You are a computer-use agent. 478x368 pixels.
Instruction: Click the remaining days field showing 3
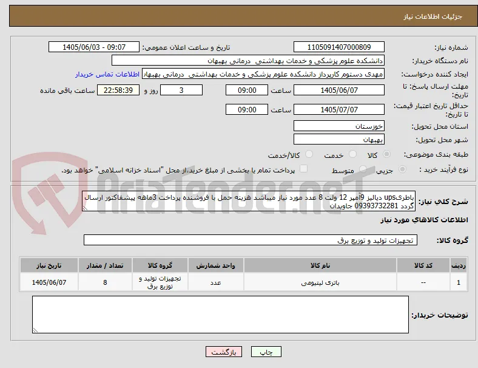(181, 90)
